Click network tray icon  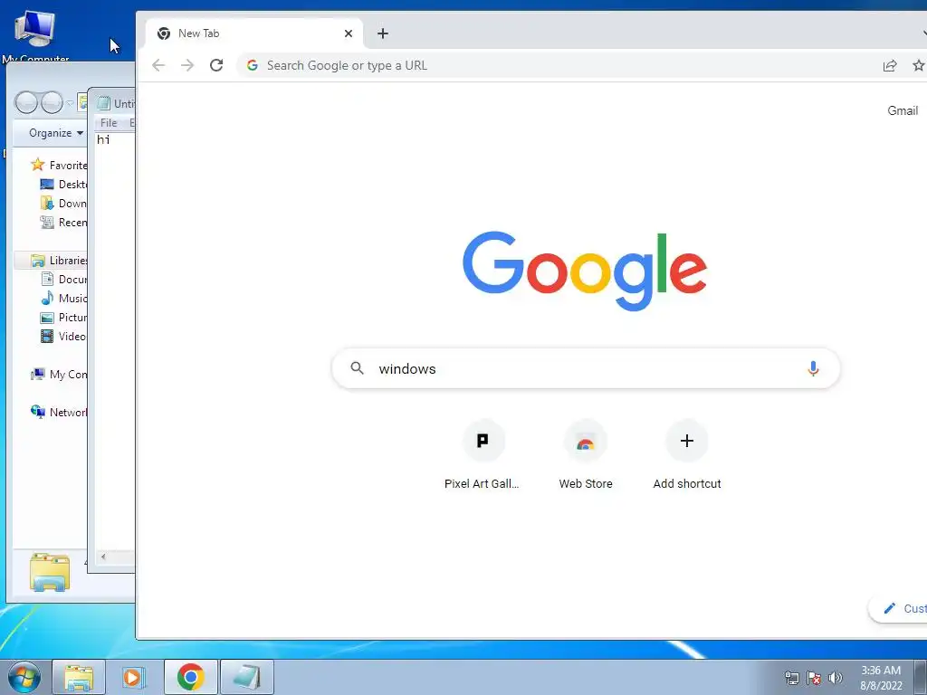pyautogui.click(x=791, y=678)
